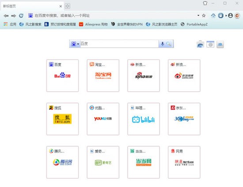Click the home cloud icon in toolbar
The image size is (243, 187).
pos(213,16)
